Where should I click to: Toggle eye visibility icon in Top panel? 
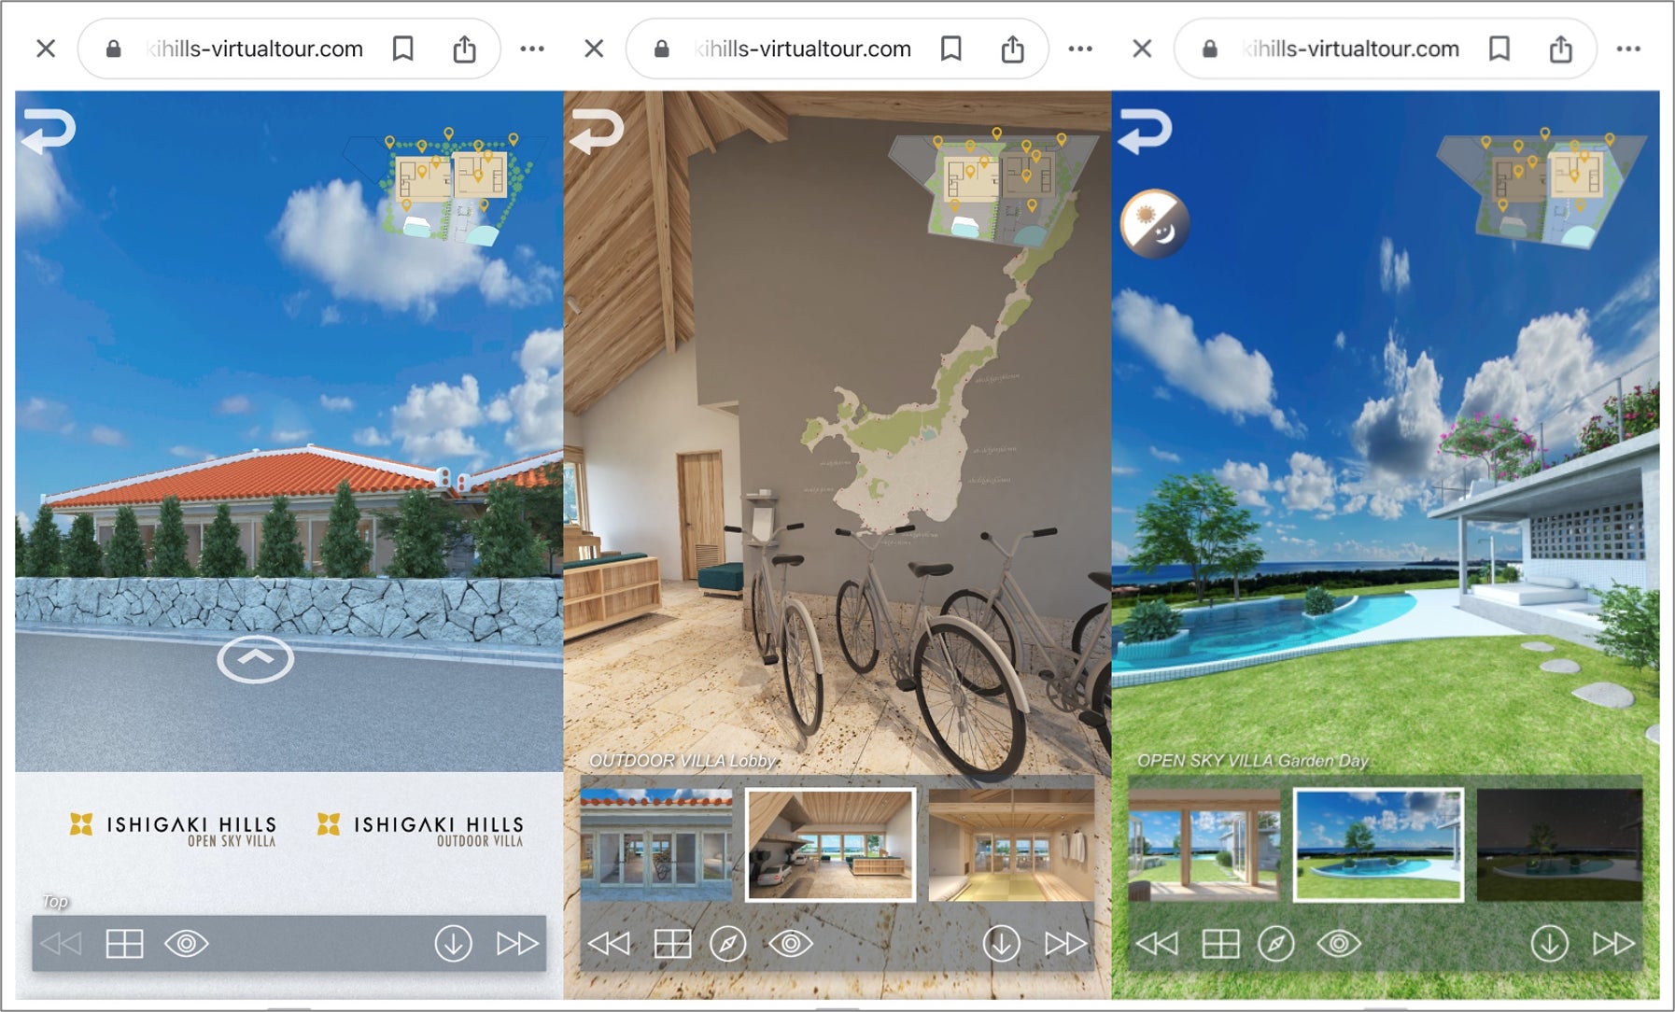point(187,944)
